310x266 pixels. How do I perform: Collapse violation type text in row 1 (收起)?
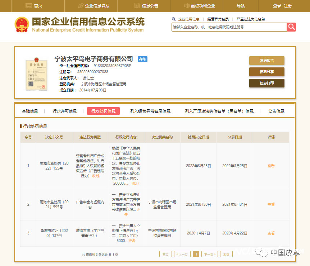click(96, 176)
